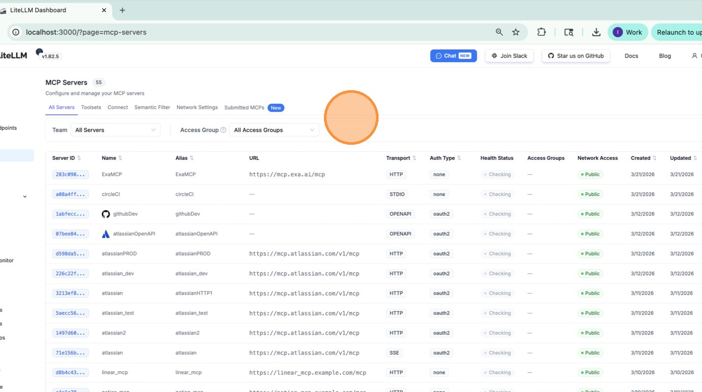Open server ID 1abfecc for githubDev

pyautogui.click(x=70, y=214)
